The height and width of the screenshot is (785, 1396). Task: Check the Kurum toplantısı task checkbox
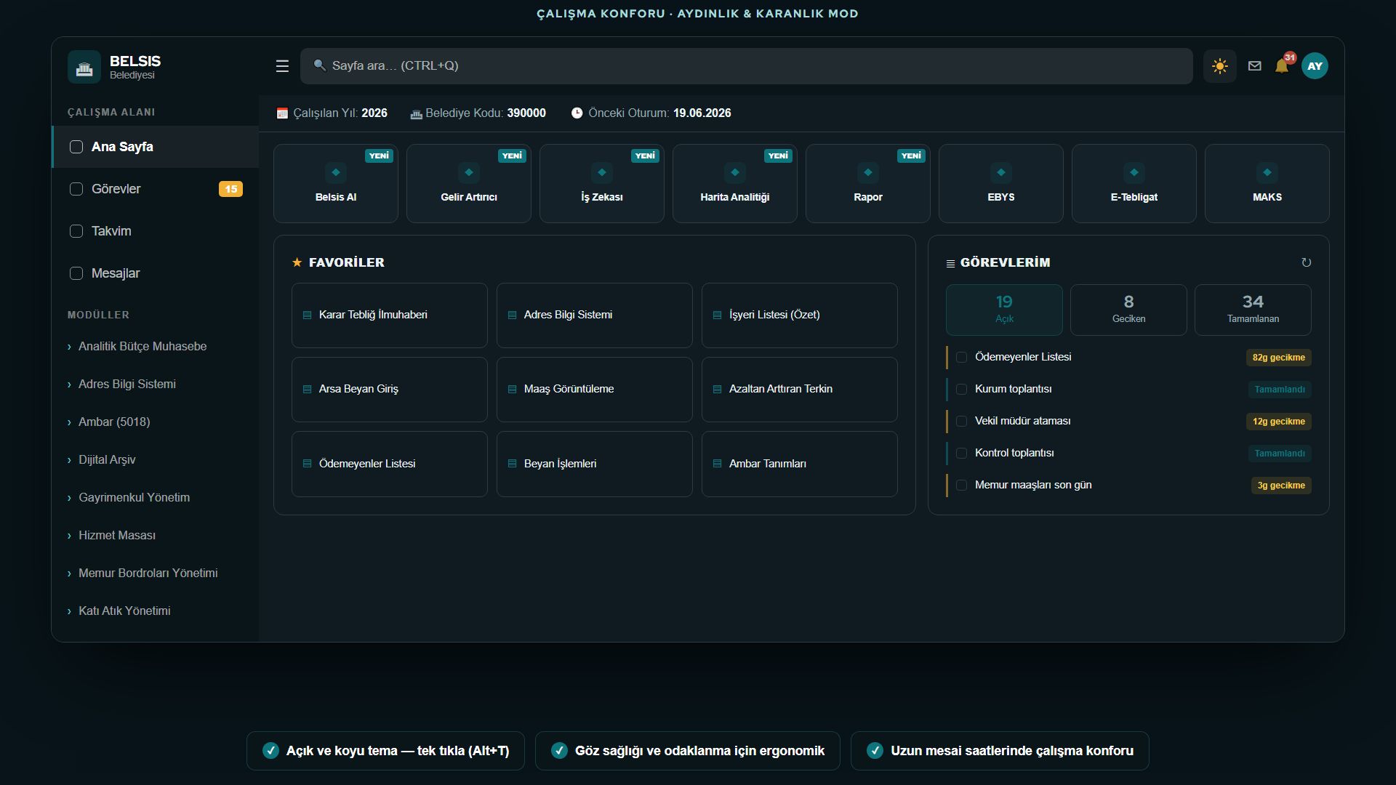click(x=961, y=389)
